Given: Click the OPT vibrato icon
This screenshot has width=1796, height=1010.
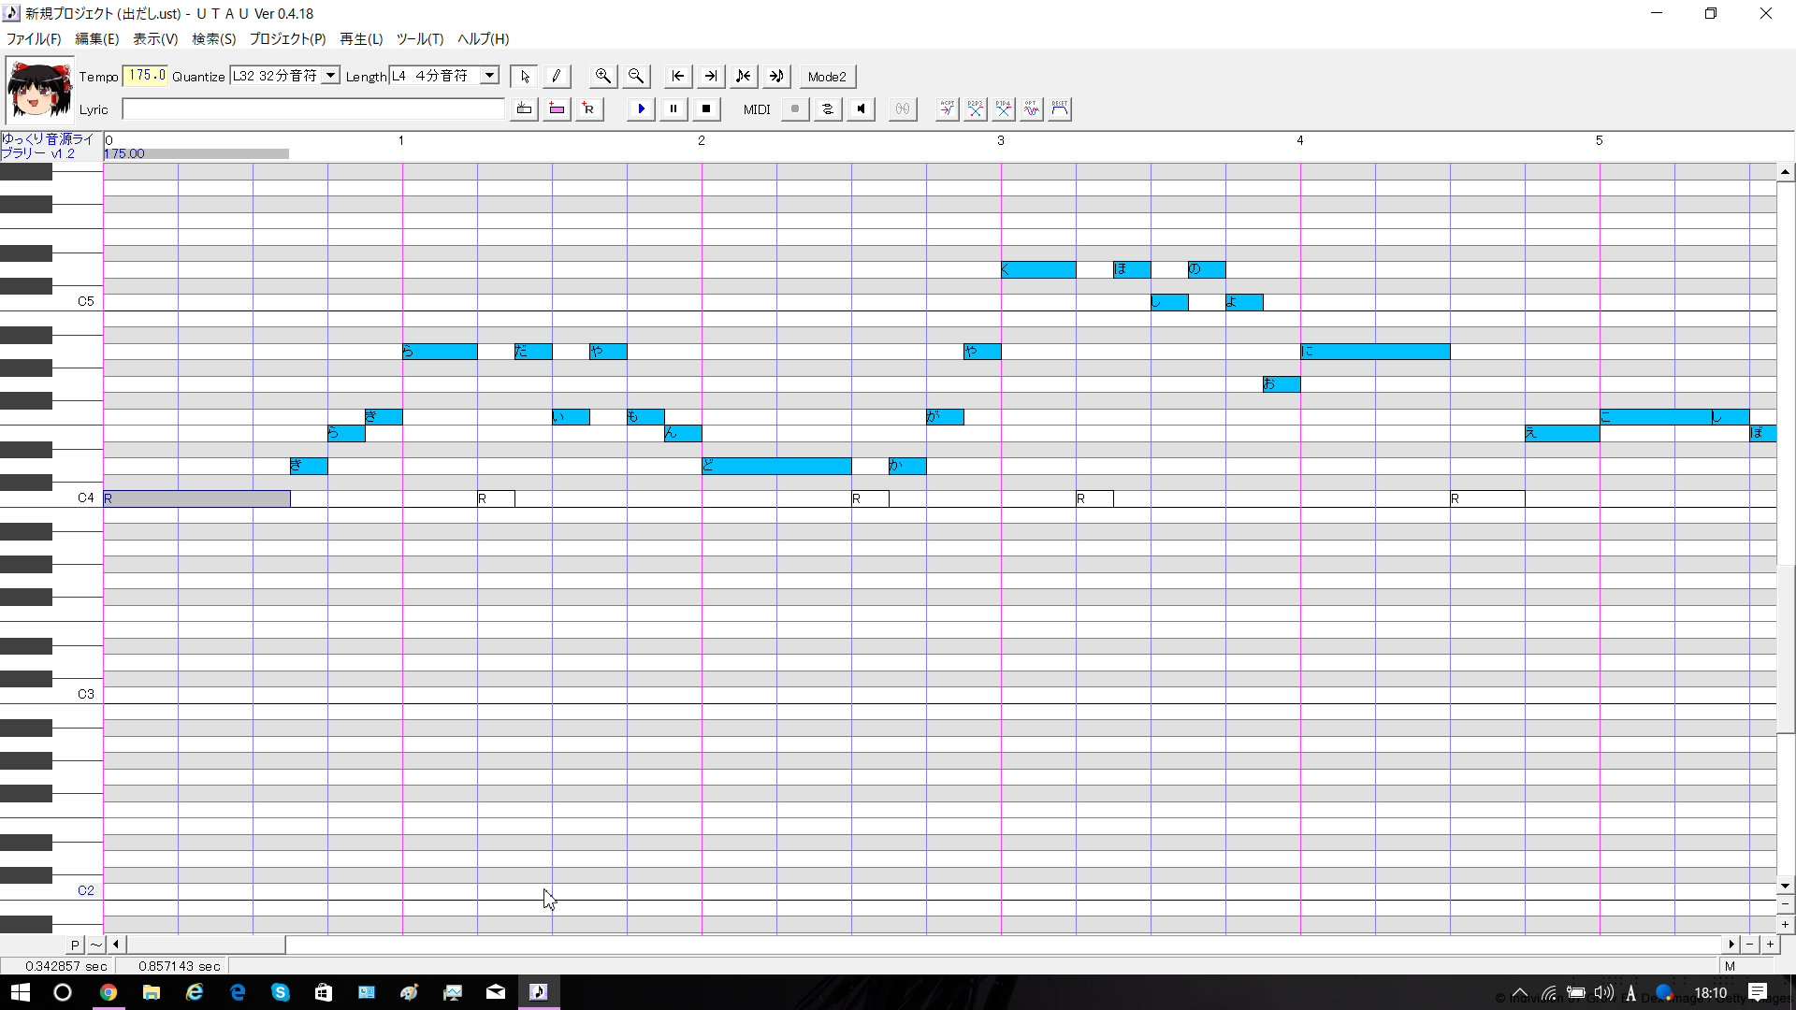Looking at the screenshot, I should tap(1031, 109).
